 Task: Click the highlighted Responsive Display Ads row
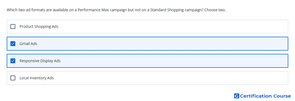pos(147,61)
